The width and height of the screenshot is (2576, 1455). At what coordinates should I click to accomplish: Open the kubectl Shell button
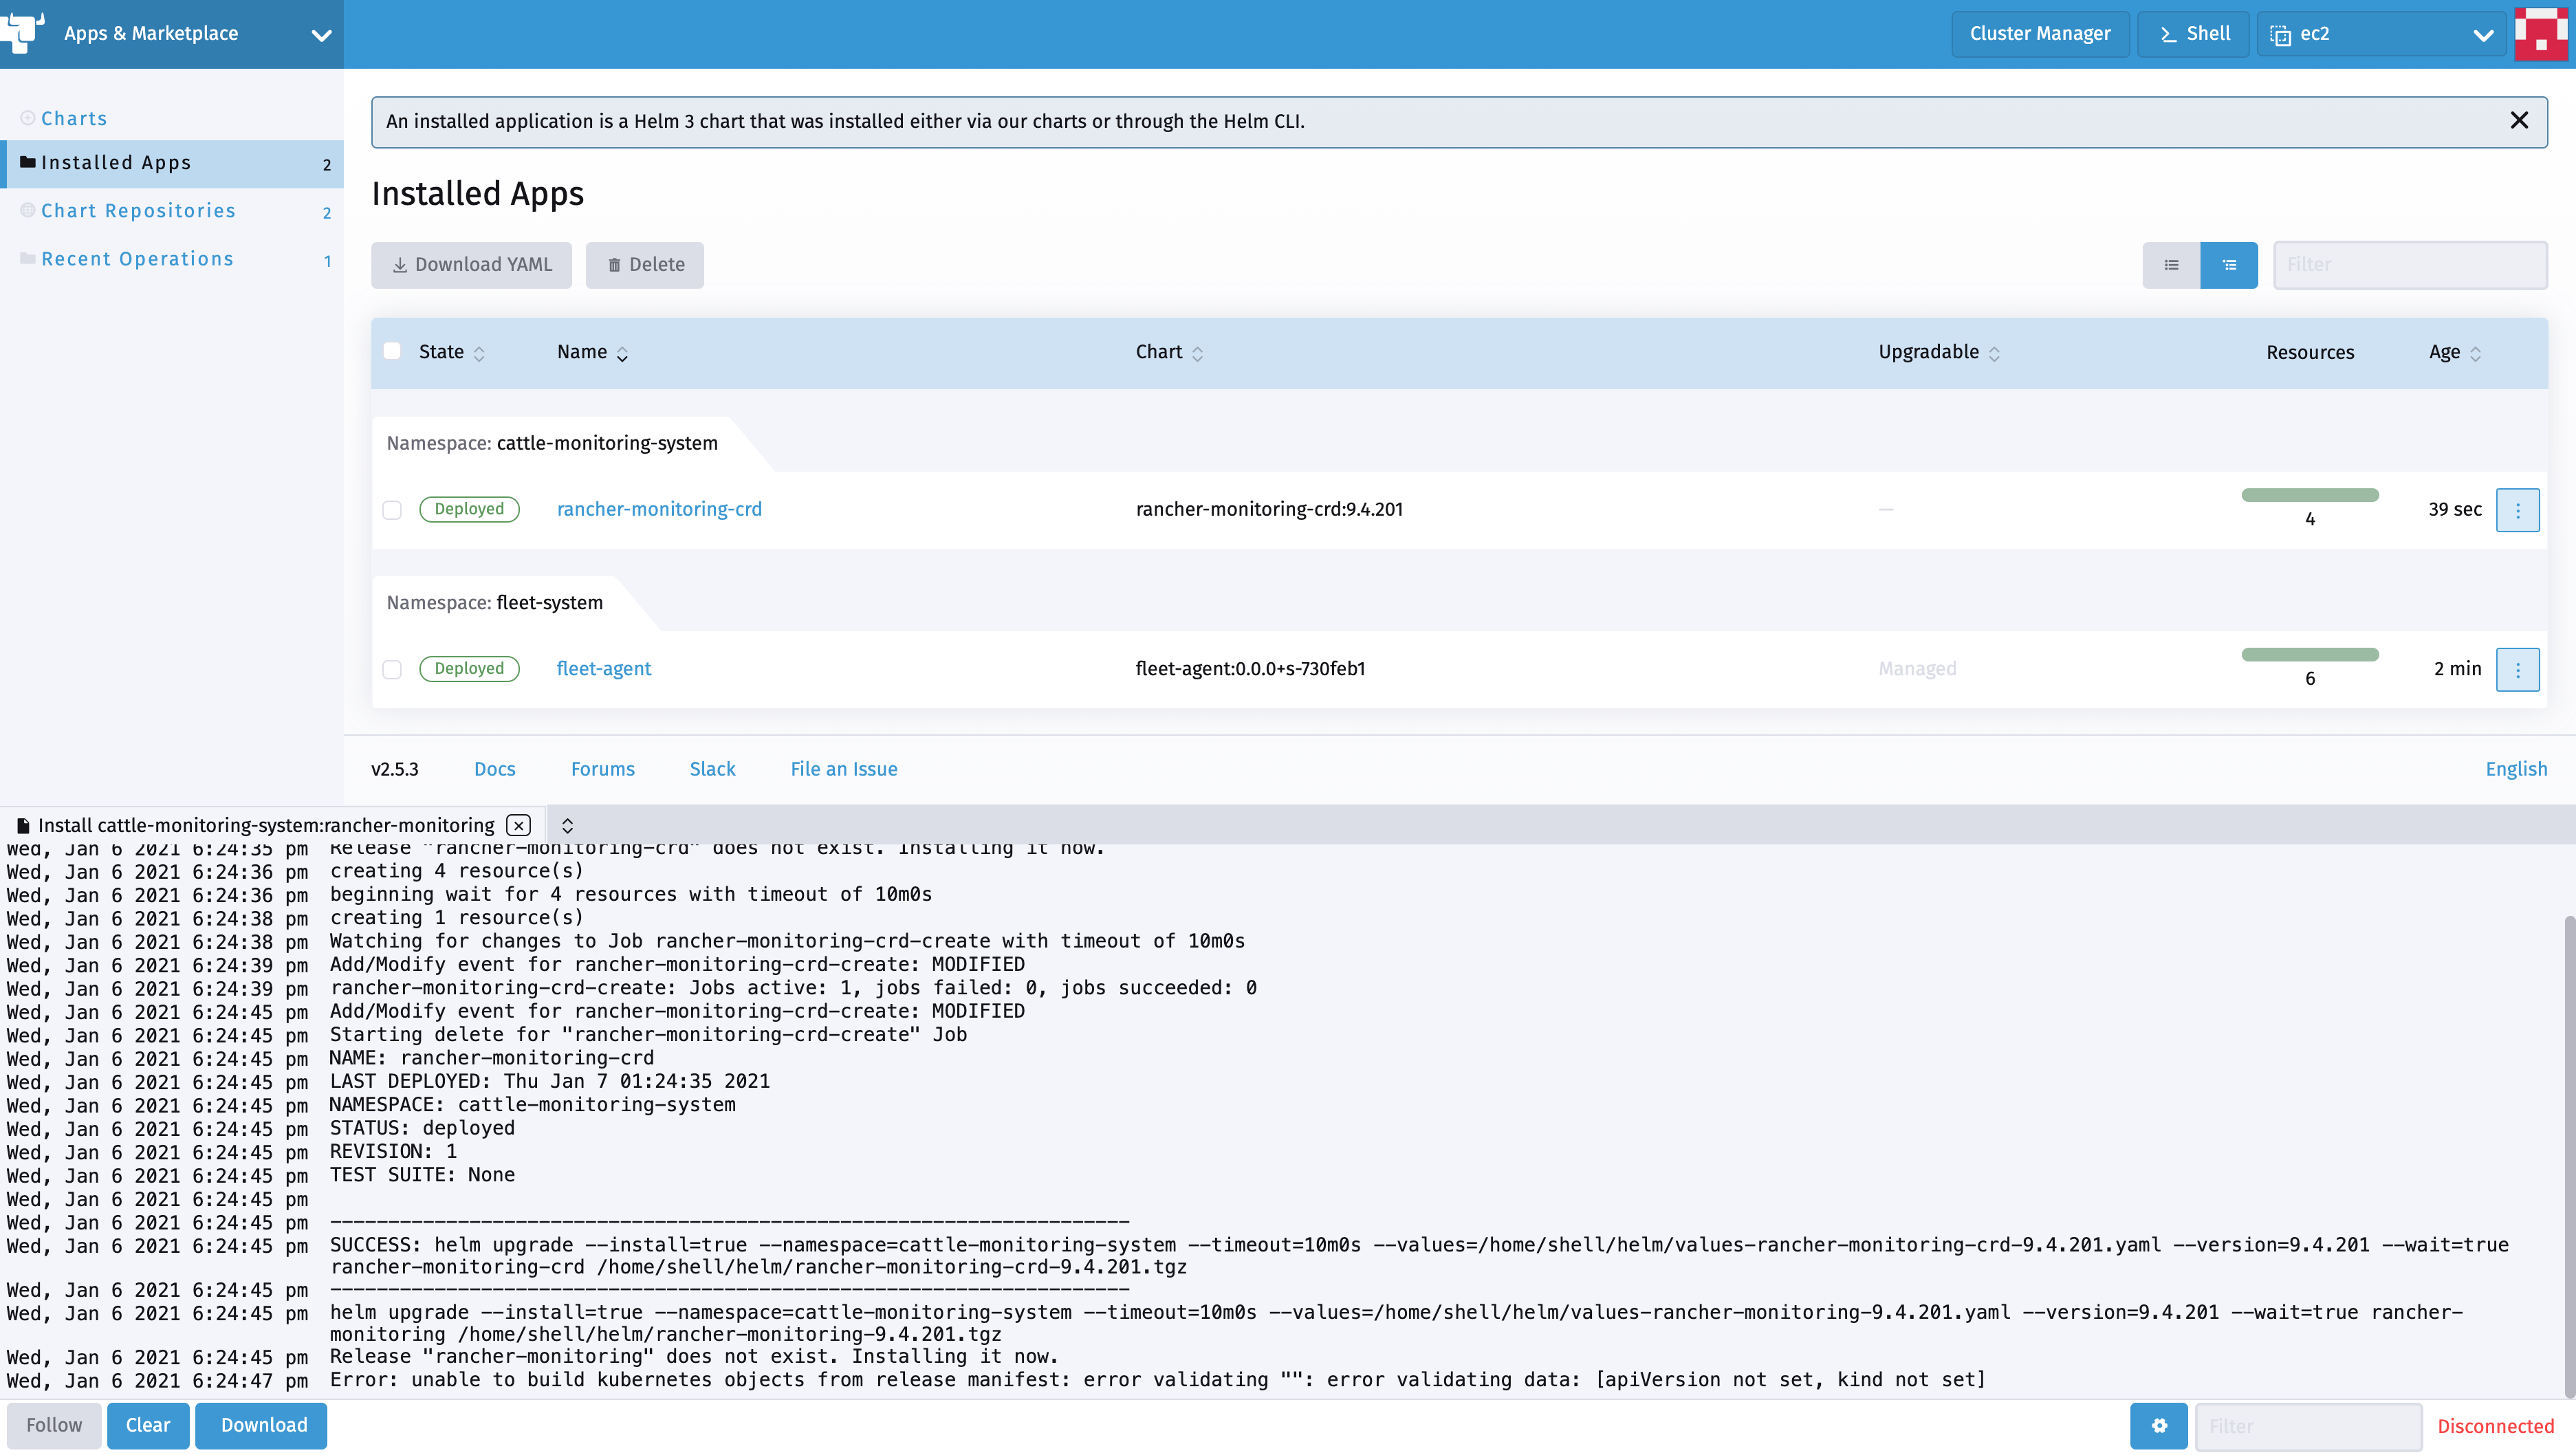2194,34
